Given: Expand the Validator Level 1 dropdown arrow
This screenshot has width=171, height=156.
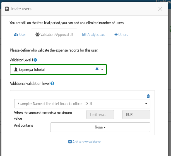Looking at the screenshot, I should [102, 69].
